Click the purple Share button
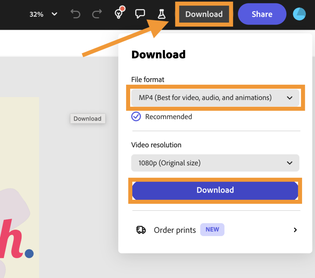315x278 pixels. [x=262, y=14]
